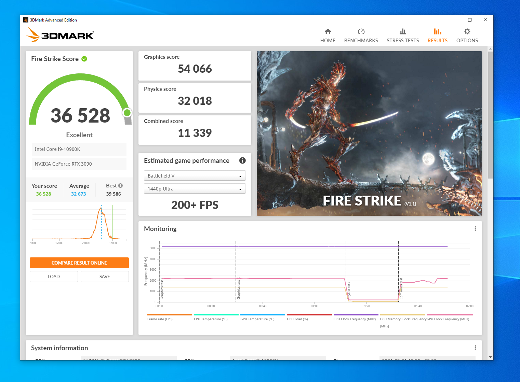Click the Graphics test 2 marker line
520x382 pixels.
[x=236, y=271]
